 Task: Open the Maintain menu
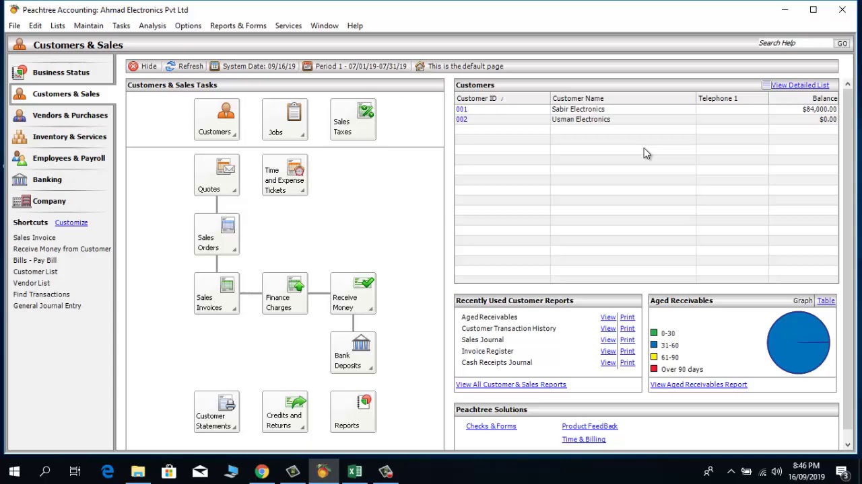tap(88, 26)
